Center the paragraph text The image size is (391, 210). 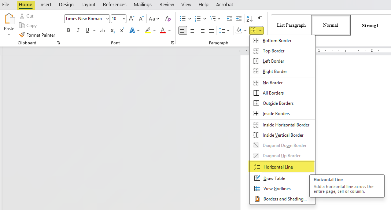(192, 30)
